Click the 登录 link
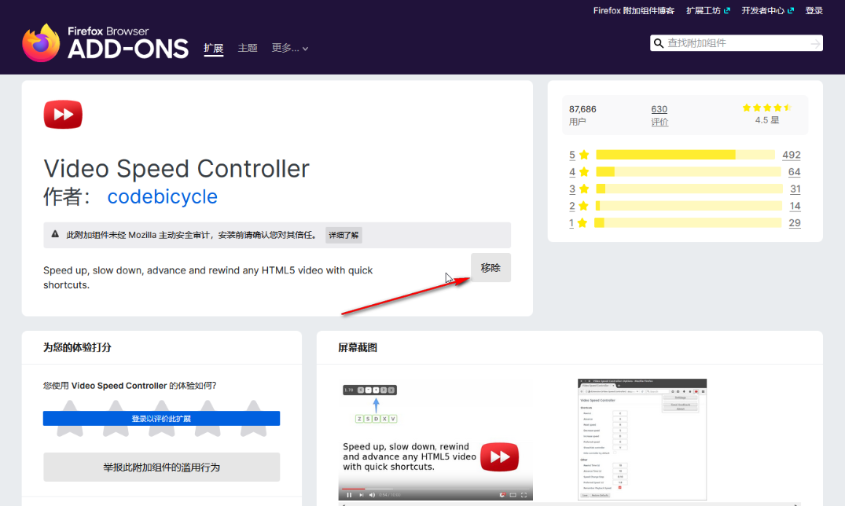The width and height of the screenshot is (845, 506). [814, 10]
